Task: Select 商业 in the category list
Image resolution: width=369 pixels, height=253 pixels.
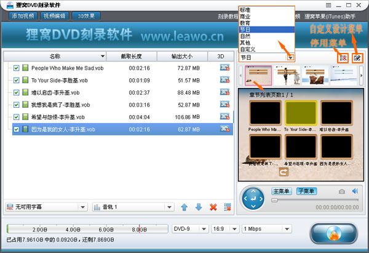Action: tap(267, 17)
